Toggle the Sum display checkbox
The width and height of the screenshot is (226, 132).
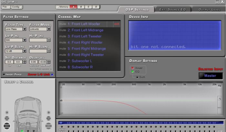click(137, 77)
